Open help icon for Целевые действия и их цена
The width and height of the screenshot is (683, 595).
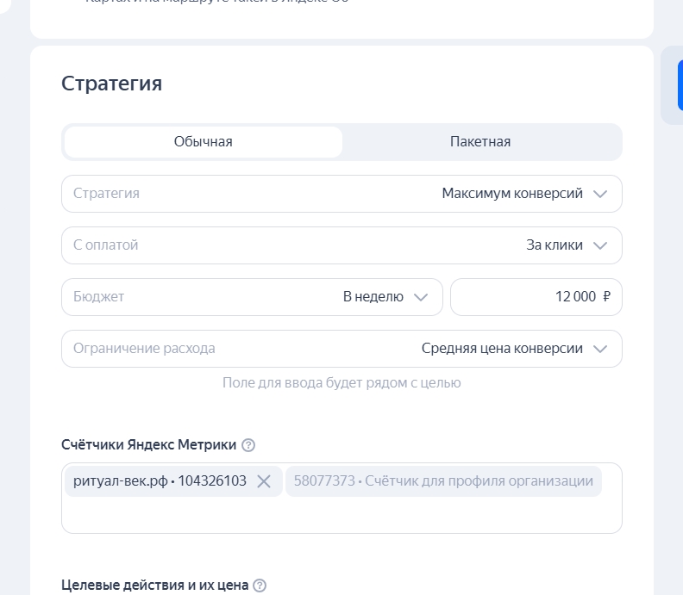[x=260, y=586]
